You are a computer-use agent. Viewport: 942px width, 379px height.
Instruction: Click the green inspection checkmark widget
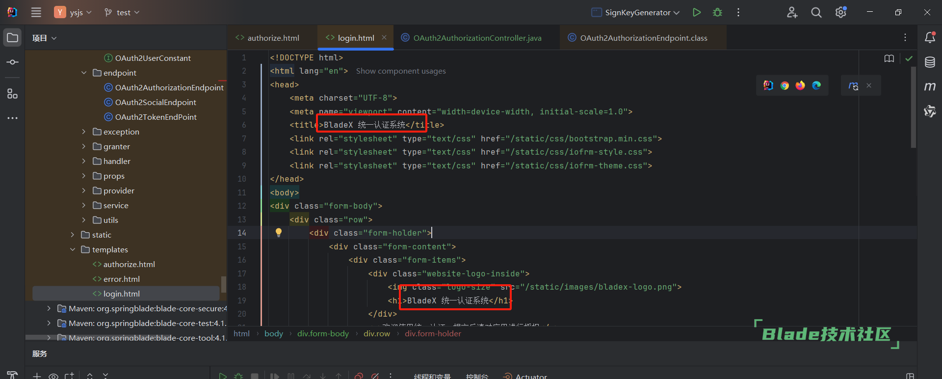coord(909,58)
